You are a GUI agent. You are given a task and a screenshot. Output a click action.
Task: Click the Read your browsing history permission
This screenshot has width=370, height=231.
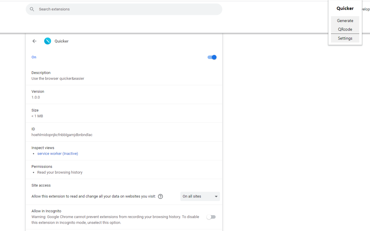coord(60,172)
